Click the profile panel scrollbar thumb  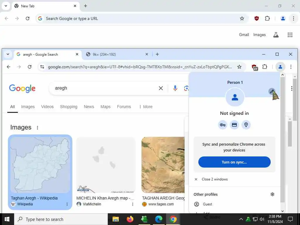pyautogui.click(x=282, y=140)
